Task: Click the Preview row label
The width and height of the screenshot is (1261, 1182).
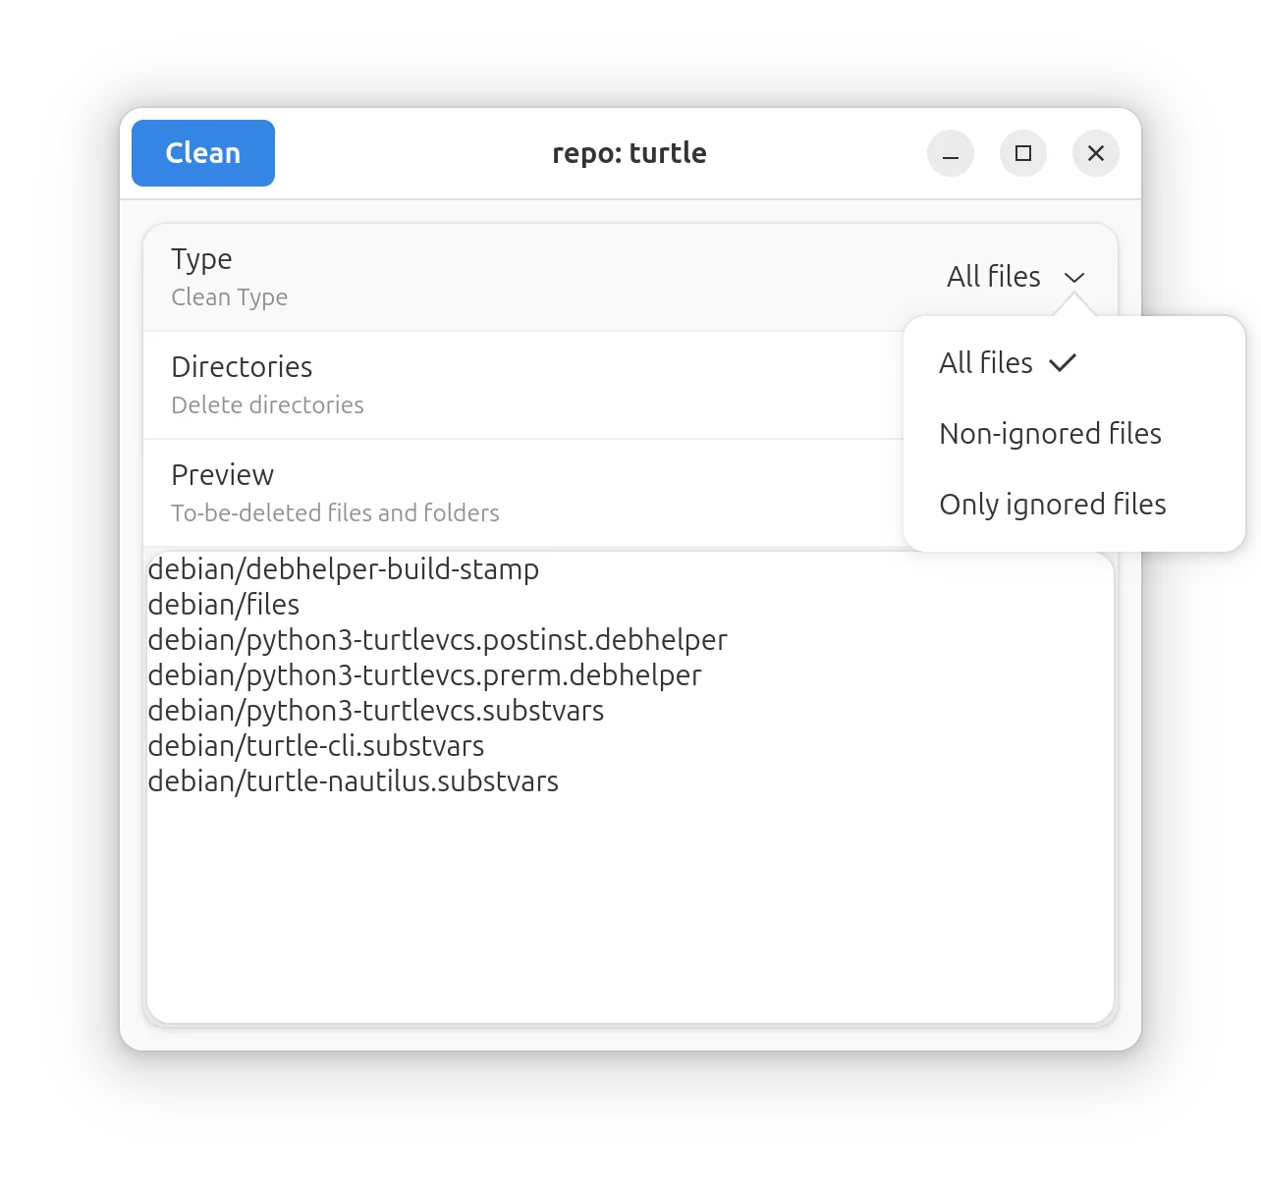Action: pos(222,475)
